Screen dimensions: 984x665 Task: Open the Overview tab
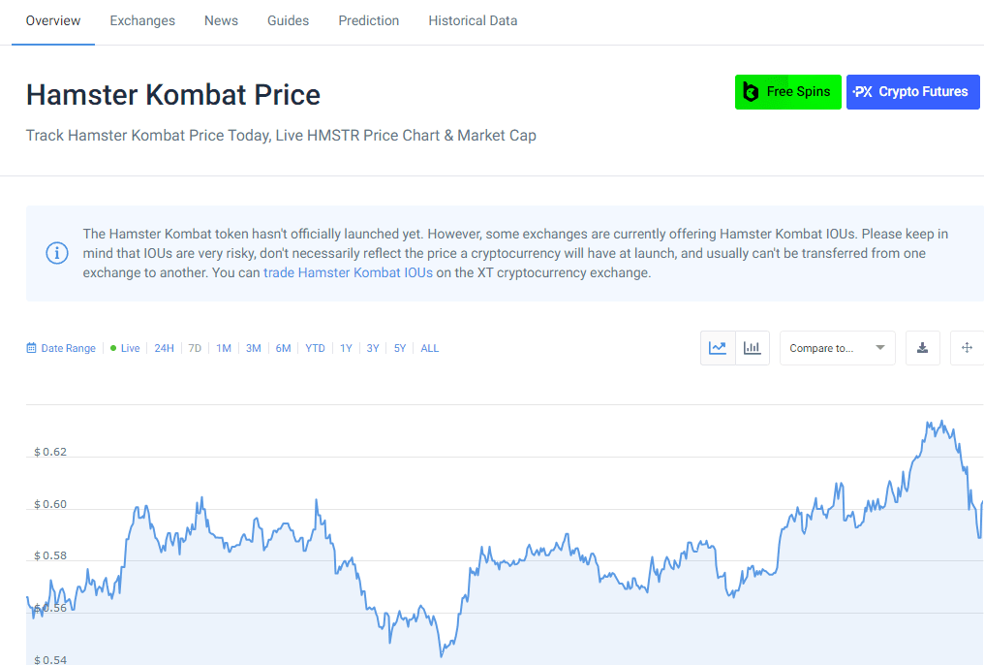(x=53, y=20)
